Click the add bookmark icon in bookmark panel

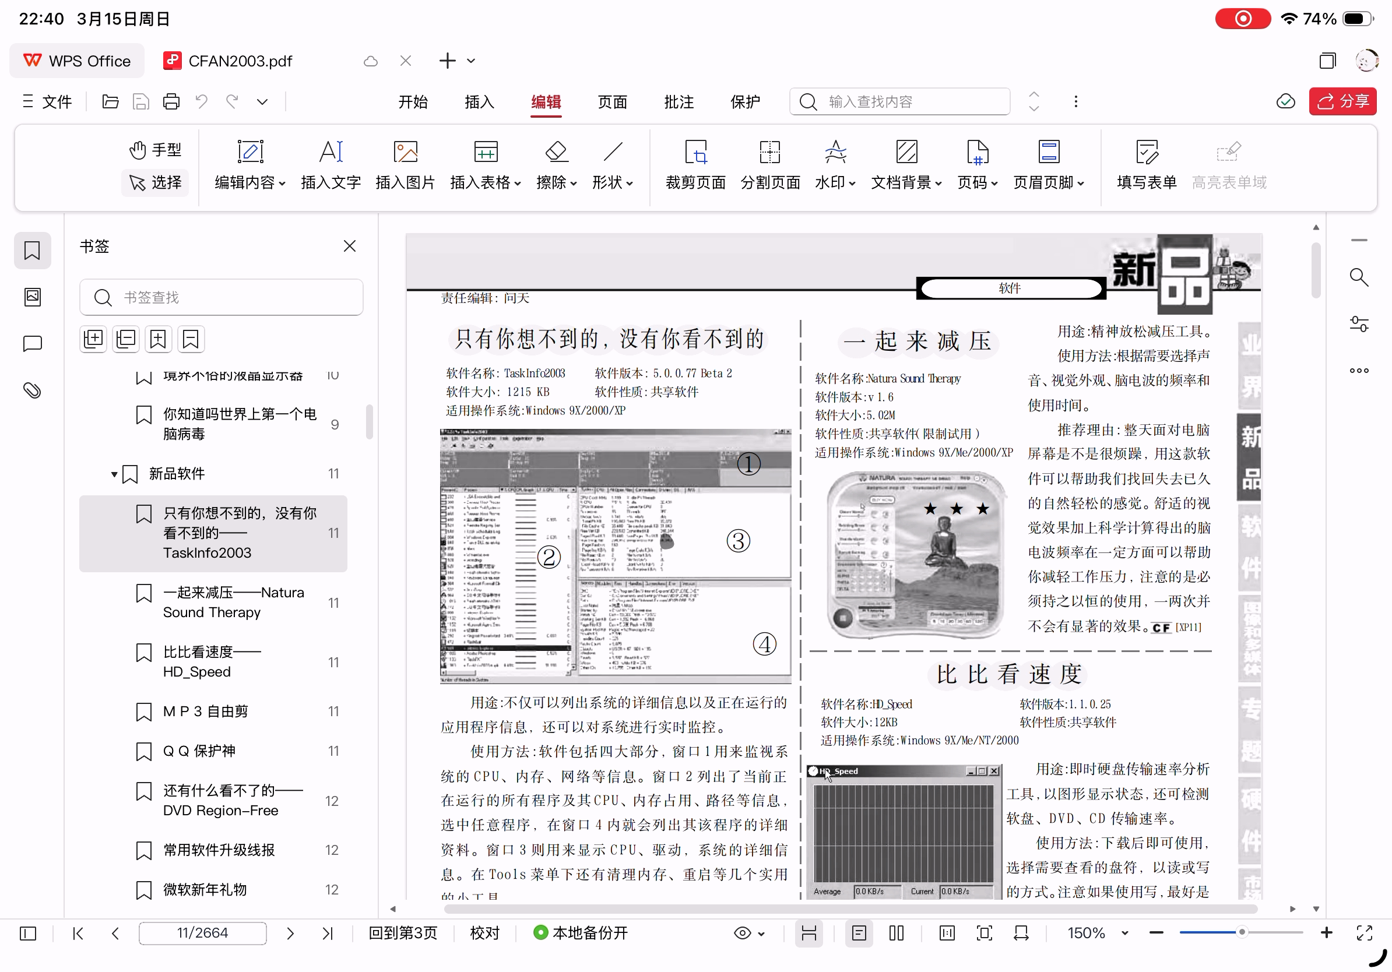(x=157, y=339)
